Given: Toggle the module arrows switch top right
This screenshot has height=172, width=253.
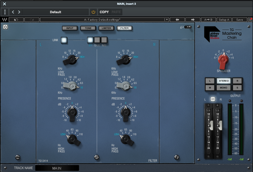Looking at the screenshot, I should [188, 27].
